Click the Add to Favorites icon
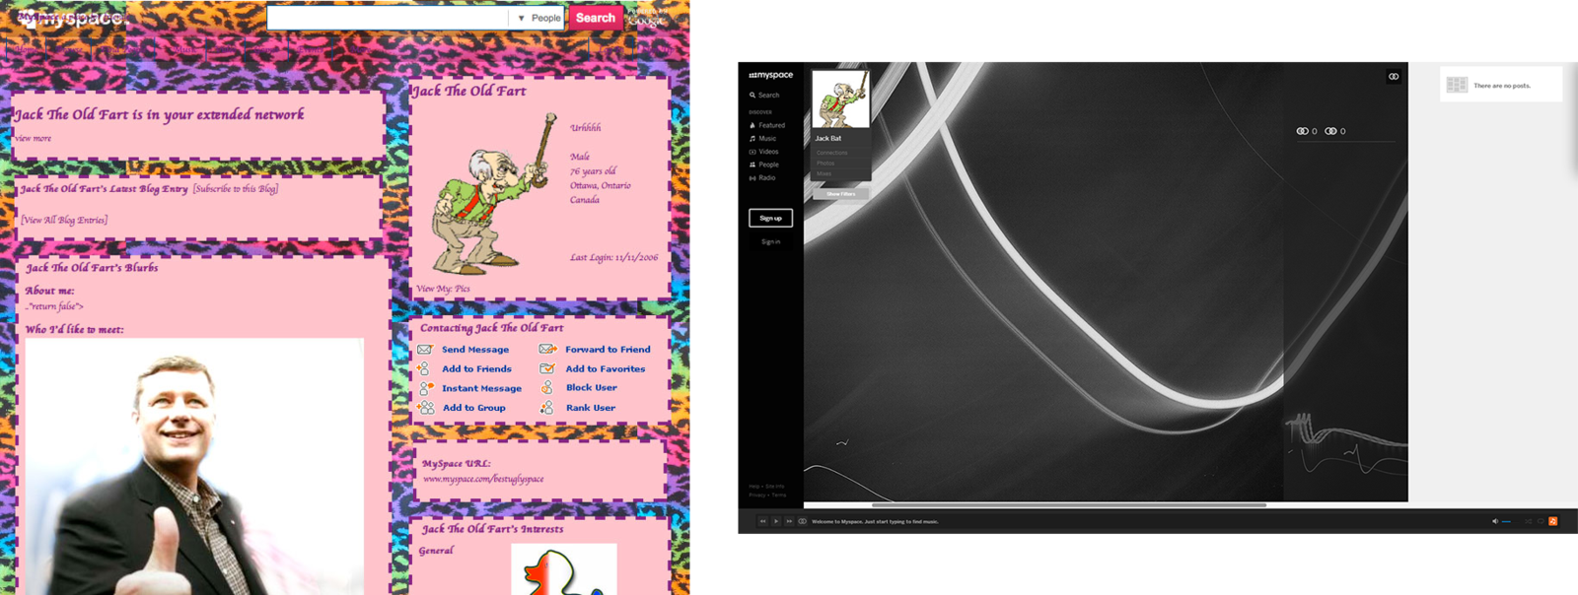 (547, 368)
